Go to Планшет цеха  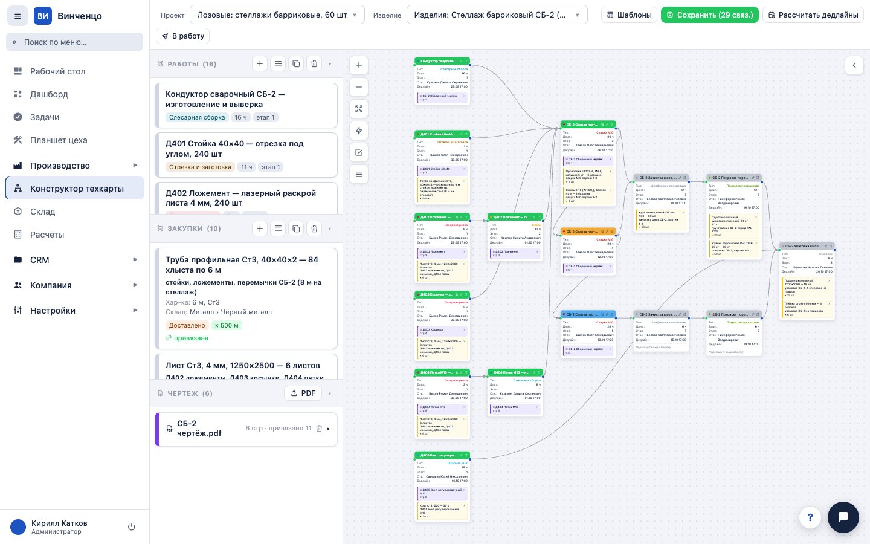click(x=75, y=140)
